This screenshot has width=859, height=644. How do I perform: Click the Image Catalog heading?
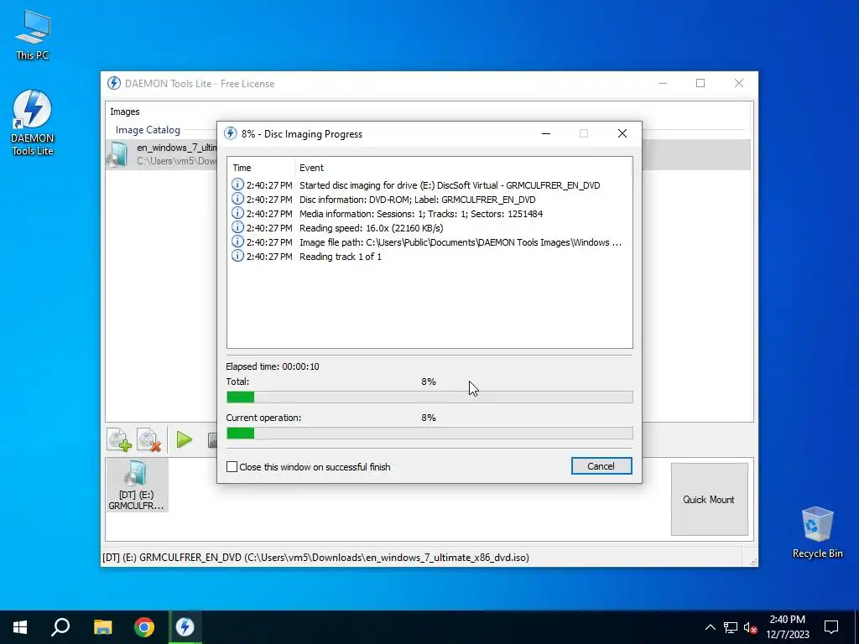click(148, 130)
